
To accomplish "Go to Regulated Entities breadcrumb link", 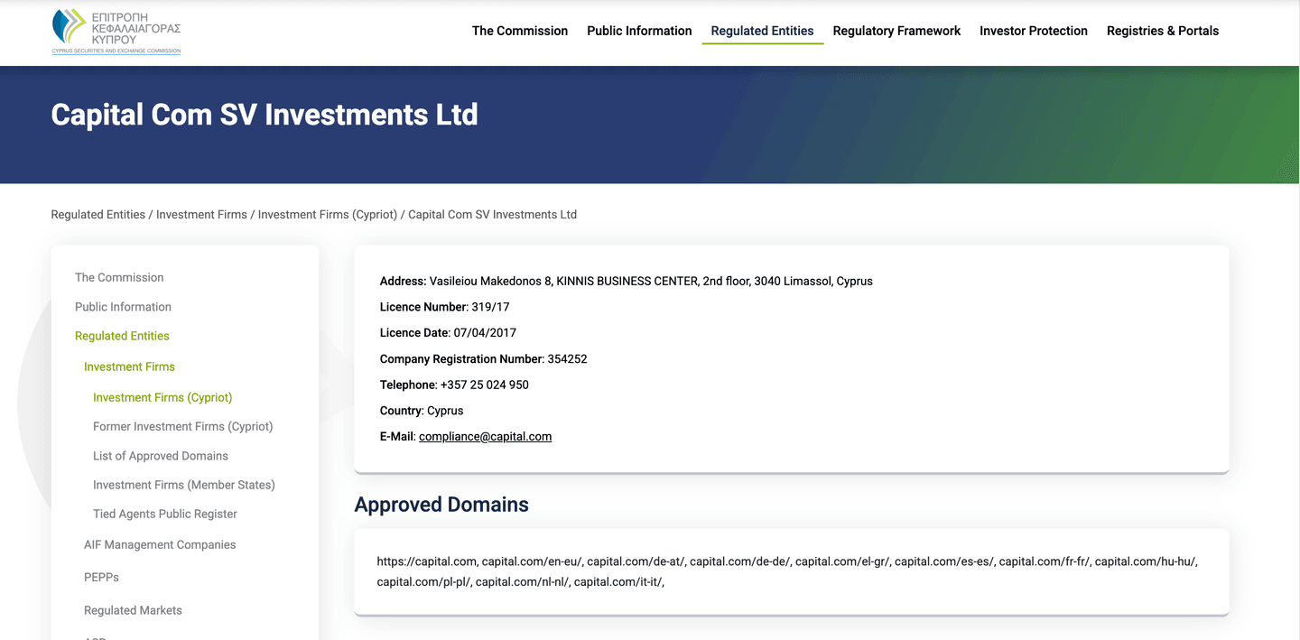I will coord(97,215).
